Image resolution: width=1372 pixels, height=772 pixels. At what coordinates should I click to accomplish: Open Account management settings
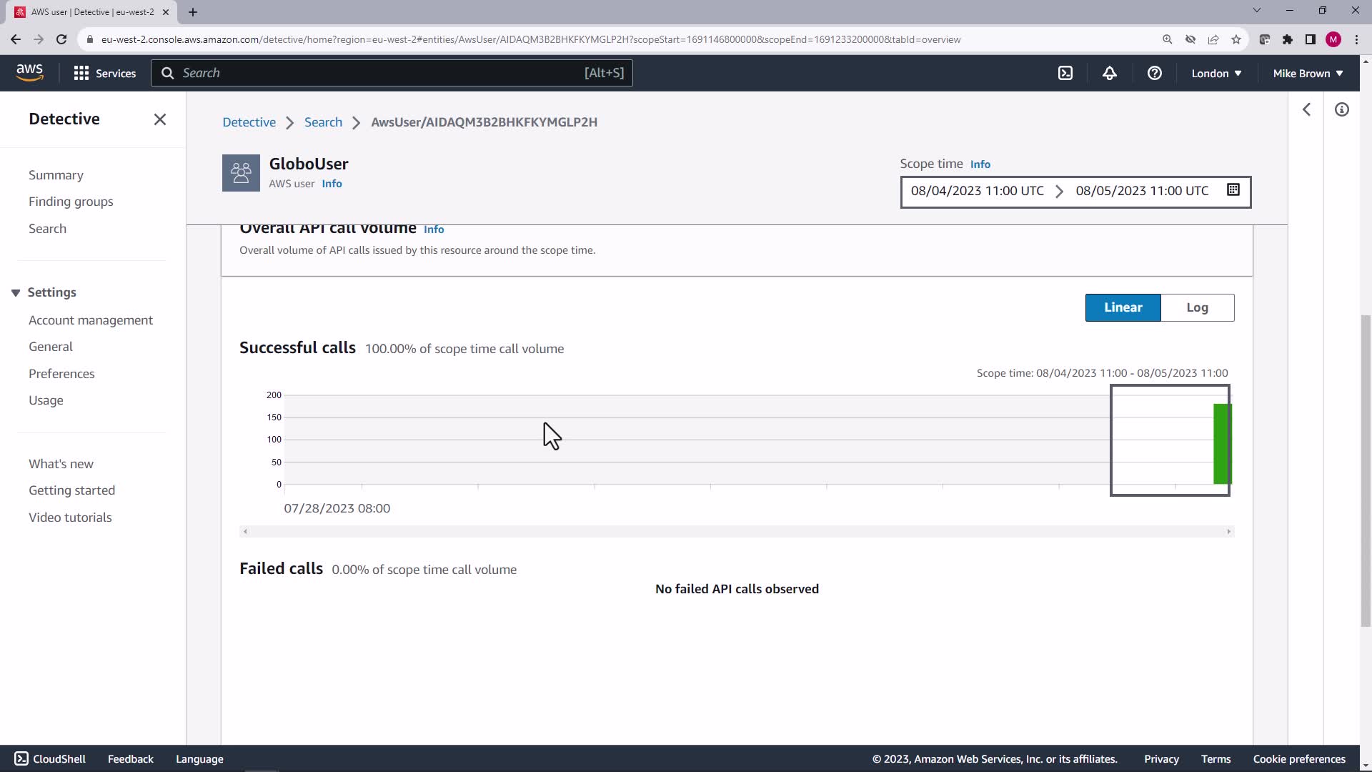click(91, 320)
